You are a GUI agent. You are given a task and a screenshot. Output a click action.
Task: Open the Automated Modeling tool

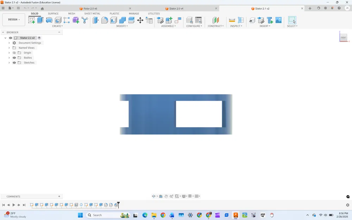(x=84, y=20)
